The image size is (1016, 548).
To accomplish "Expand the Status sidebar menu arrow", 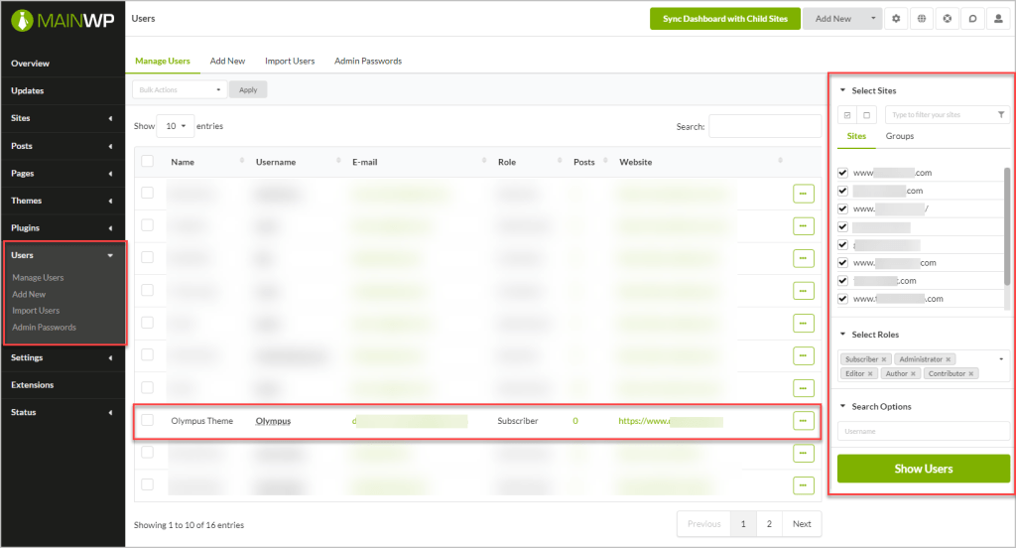I will click(x=110, y=412).
